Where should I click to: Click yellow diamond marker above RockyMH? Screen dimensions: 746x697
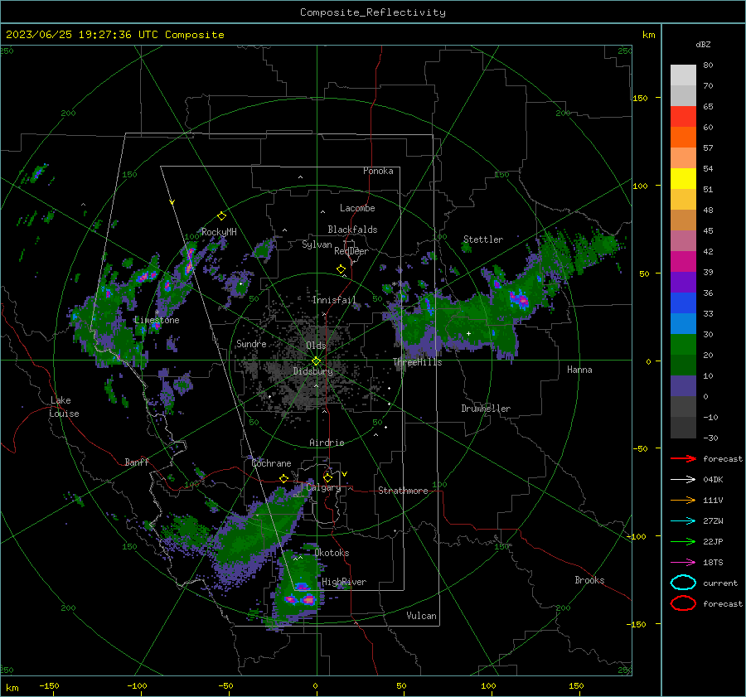(x=221, y=216)
